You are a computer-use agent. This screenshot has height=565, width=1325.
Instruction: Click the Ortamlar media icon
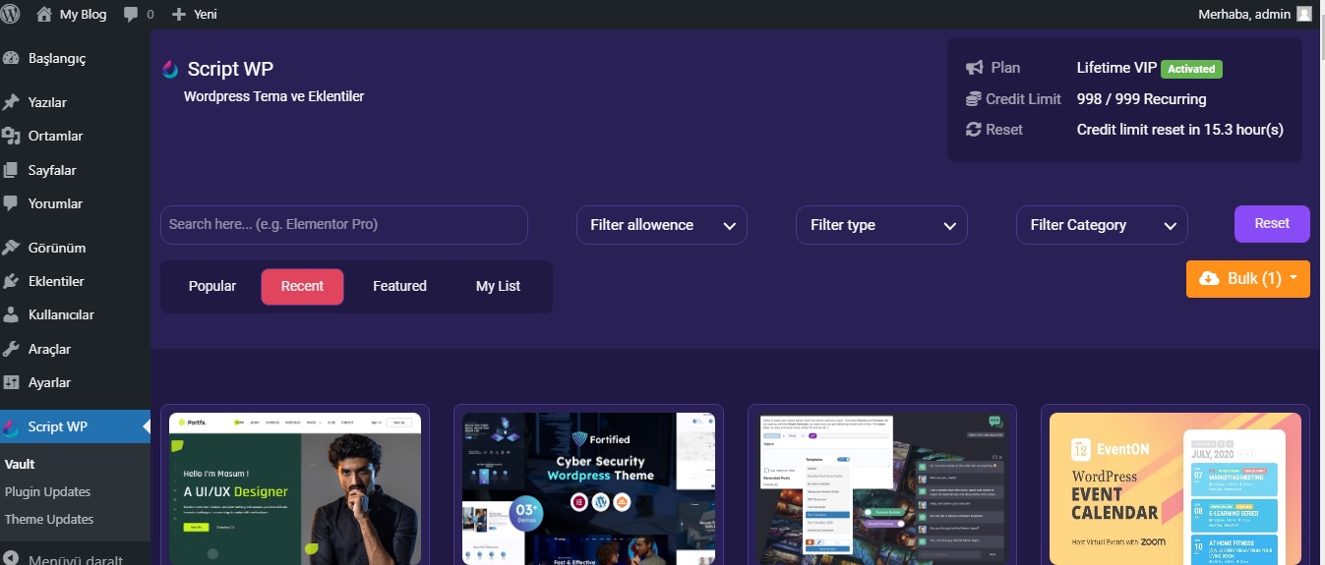coord(12,136)
